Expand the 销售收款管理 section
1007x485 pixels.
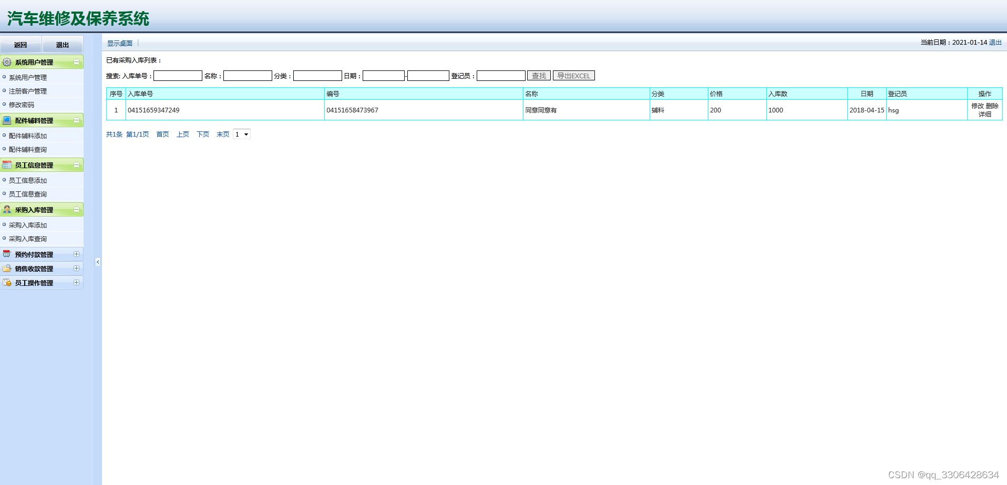coord(76,269)
